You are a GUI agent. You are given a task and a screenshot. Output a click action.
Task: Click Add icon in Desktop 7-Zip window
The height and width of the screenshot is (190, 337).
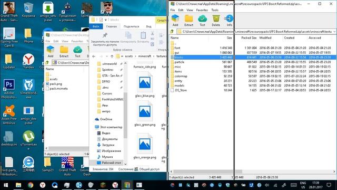pos(51,52)
